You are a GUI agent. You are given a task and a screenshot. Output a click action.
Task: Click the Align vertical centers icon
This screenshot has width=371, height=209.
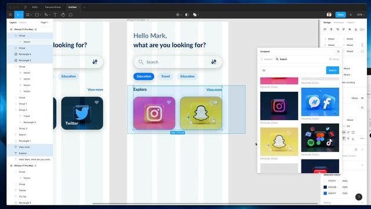click(350, 30)
